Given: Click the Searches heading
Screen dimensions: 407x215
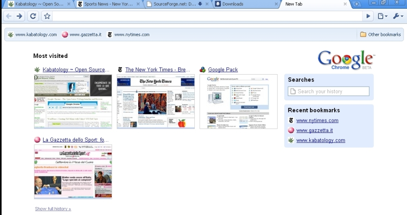Looking at the screenshot, I should pyautogui.click(x=301, y=80).
